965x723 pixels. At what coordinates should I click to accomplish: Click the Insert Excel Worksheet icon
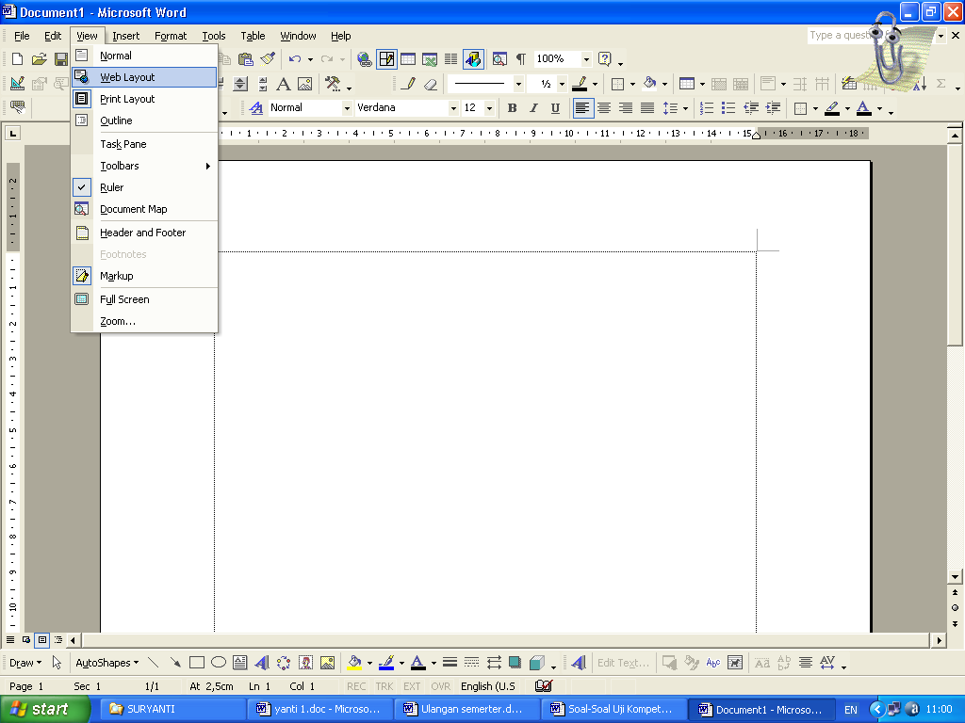click(430, 59)
